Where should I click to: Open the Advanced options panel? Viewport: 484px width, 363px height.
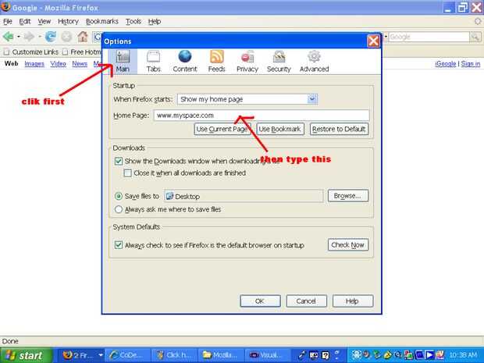(x=315, y=62)
